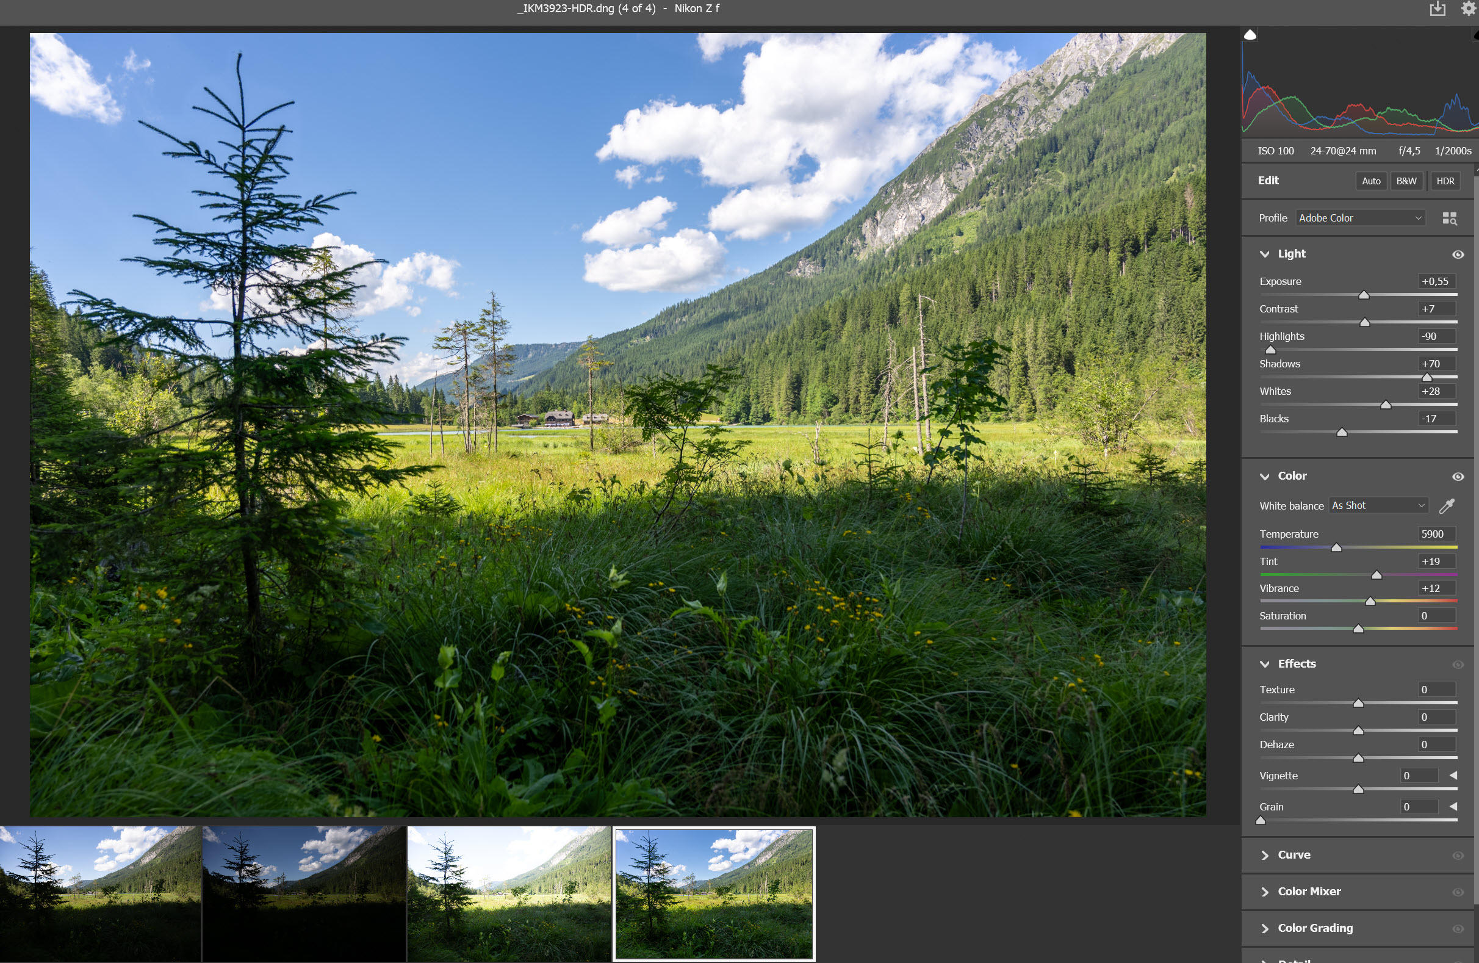Viewport: 1479px width, 963px height.
Task: Toggle Color Grading panel visibility eye
Action: point(1458,929)
